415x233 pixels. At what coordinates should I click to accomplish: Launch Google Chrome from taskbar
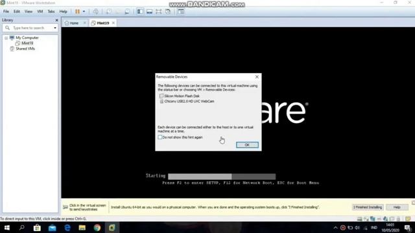pyautogui.click(x=97, y=227)
